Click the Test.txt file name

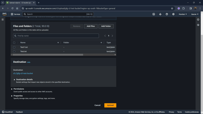pos(24,51)
